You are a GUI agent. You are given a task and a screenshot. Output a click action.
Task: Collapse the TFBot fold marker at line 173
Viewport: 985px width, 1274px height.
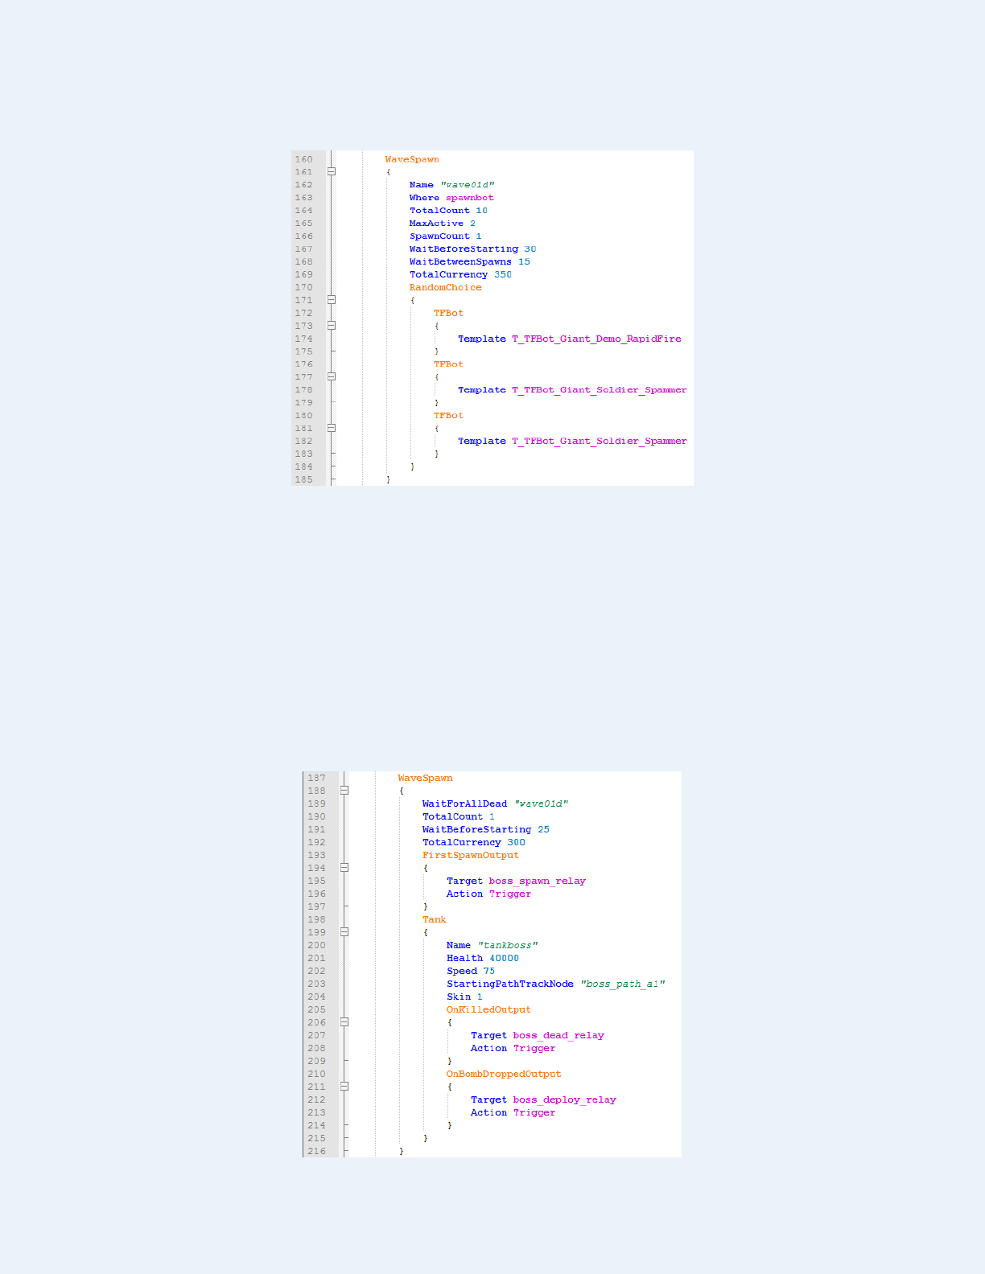coord(331,326)
